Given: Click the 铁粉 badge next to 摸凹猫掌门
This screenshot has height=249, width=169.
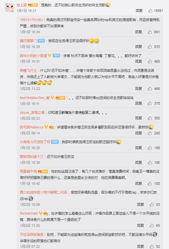Looking at the screenshot, I should pos(41,41).
